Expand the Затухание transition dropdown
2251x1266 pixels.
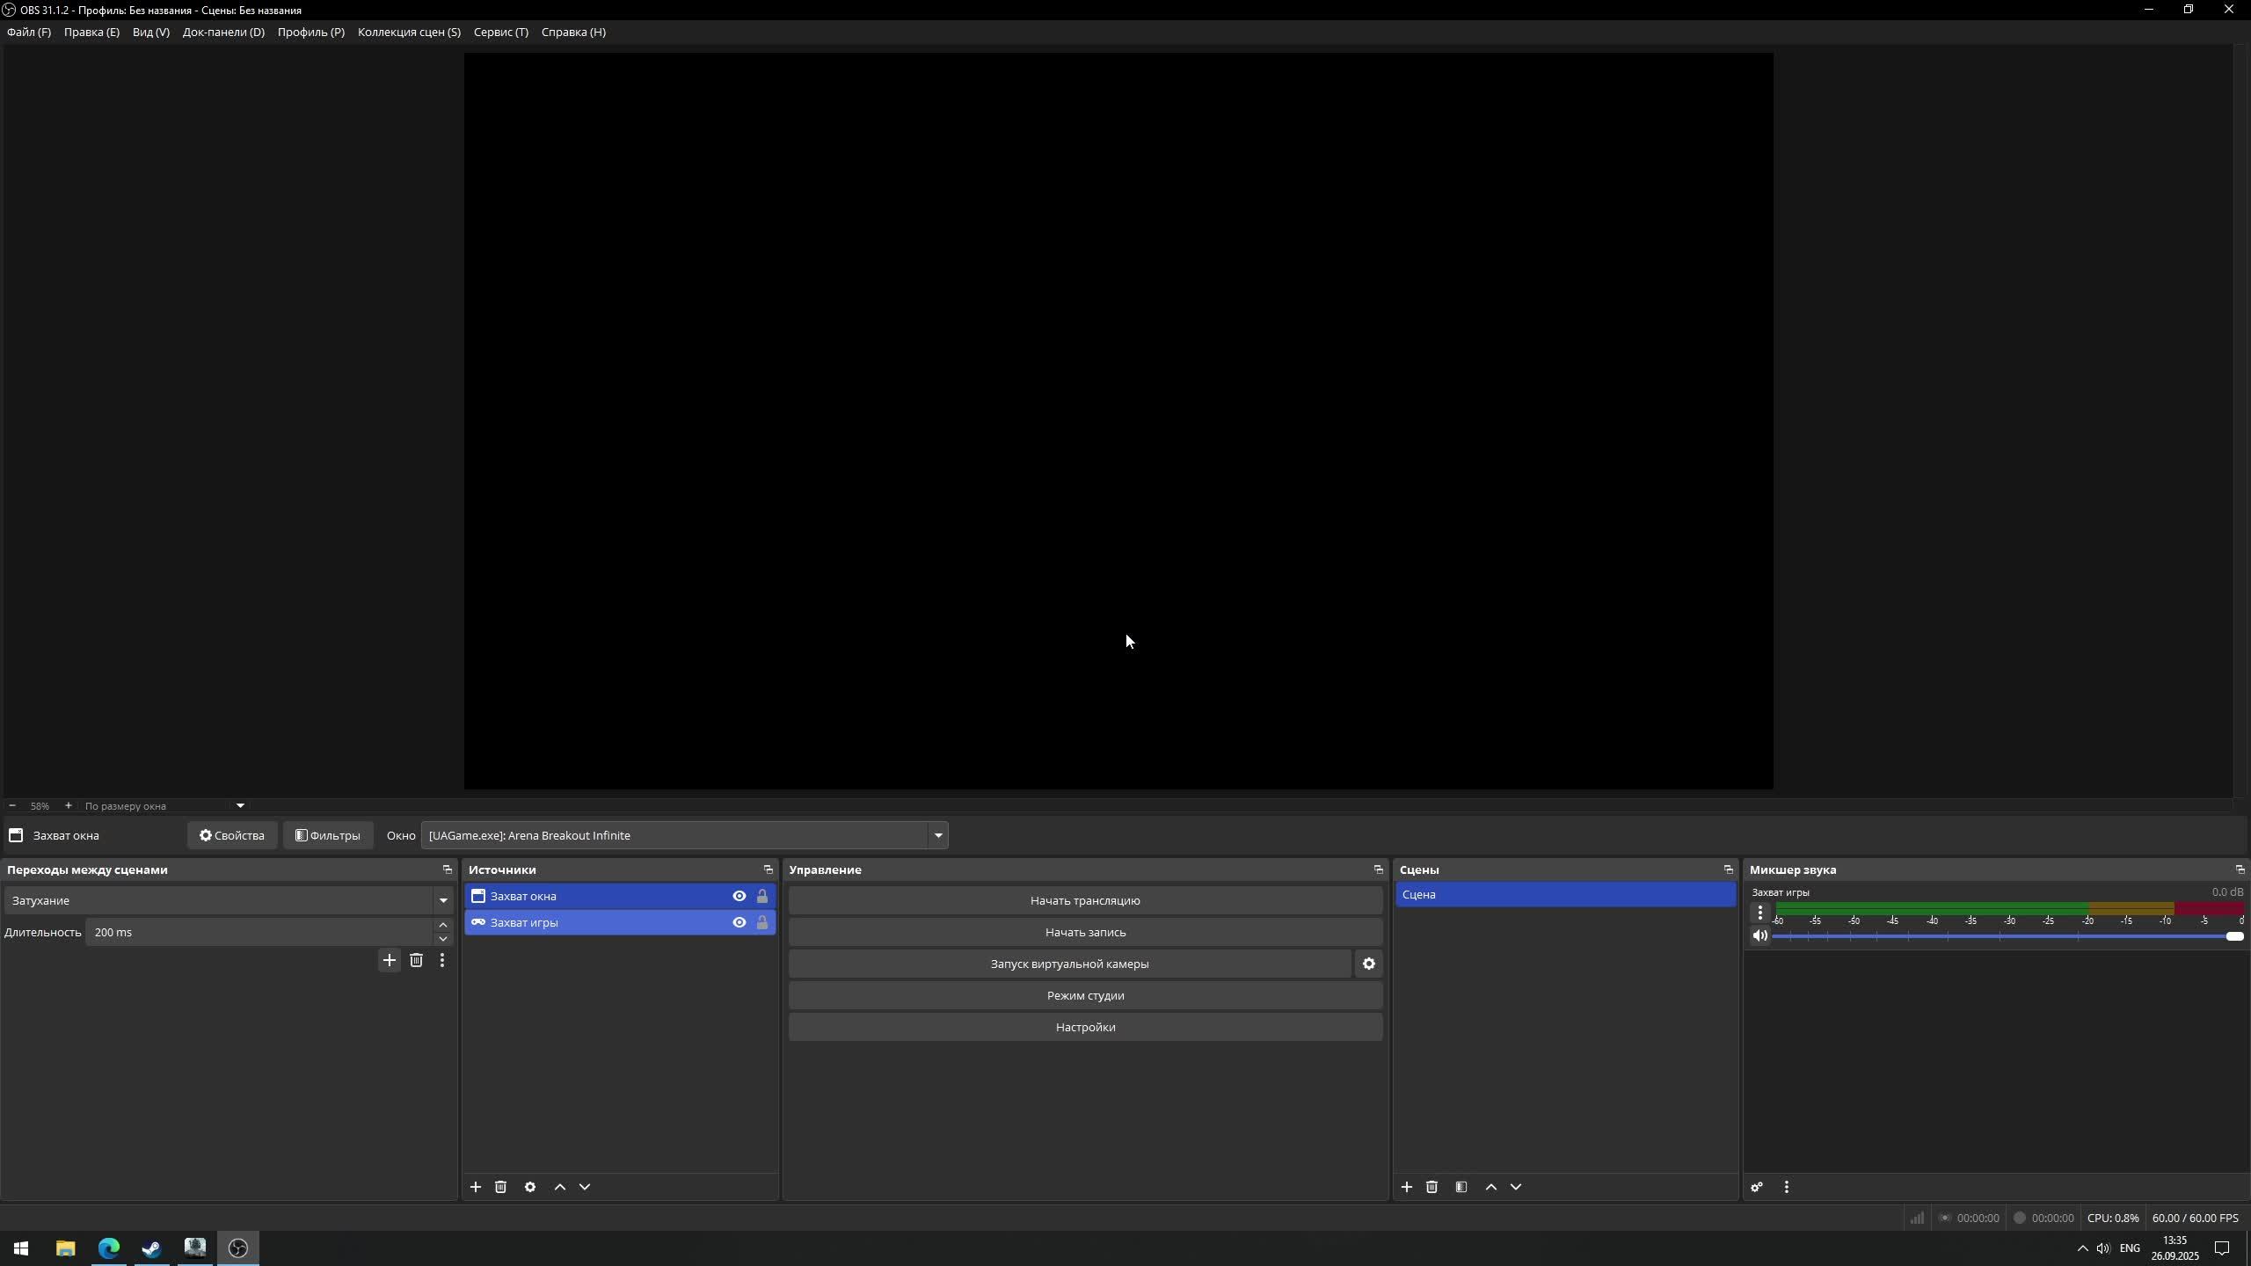pyautogui.click(x=443, y=900)
